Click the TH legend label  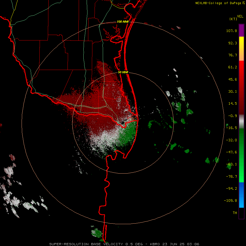pyautogui.click(x=235, y=213)
